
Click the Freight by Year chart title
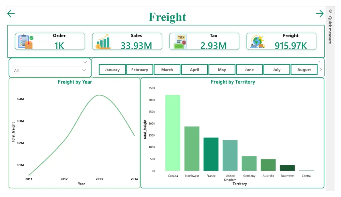tap(75, 82)
